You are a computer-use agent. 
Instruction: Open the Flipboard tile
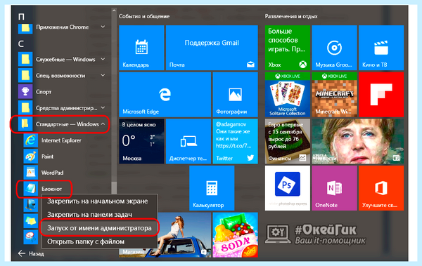(381, 95)
